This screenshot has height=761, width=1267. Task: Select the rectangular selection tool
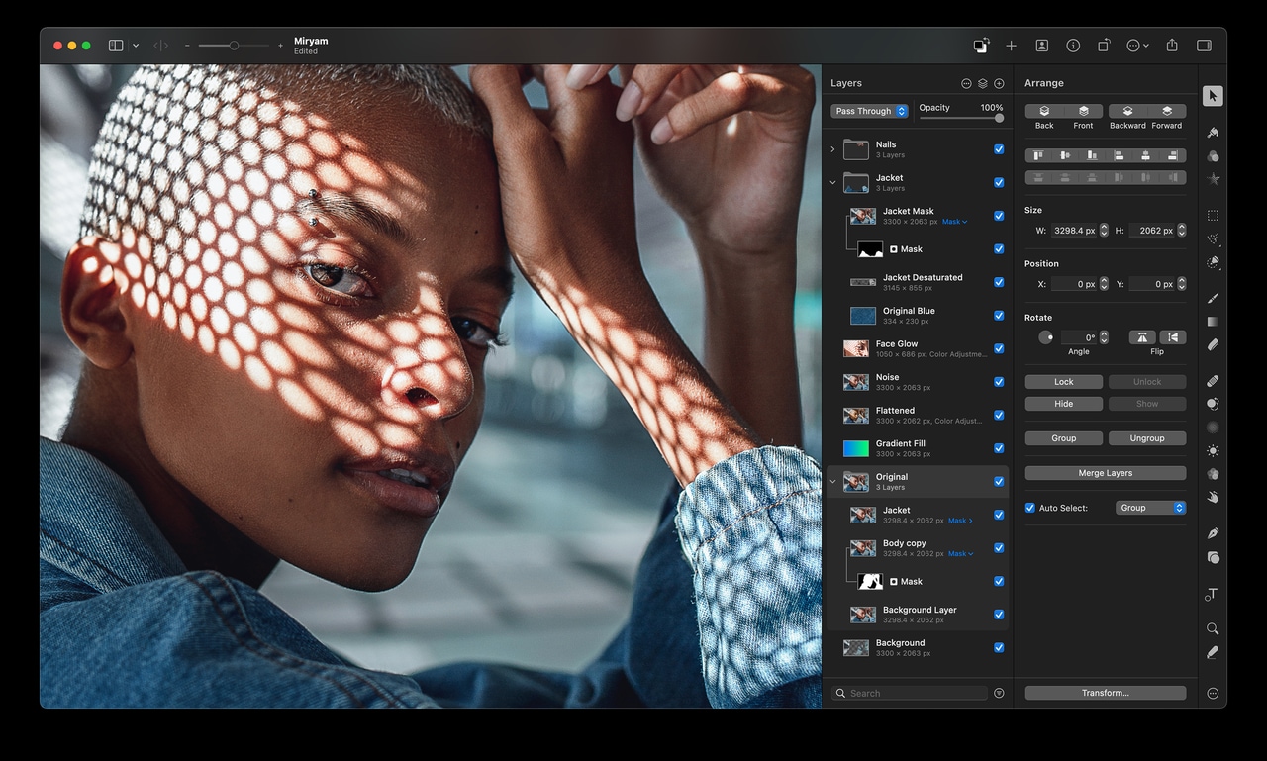click(1213, 215)
